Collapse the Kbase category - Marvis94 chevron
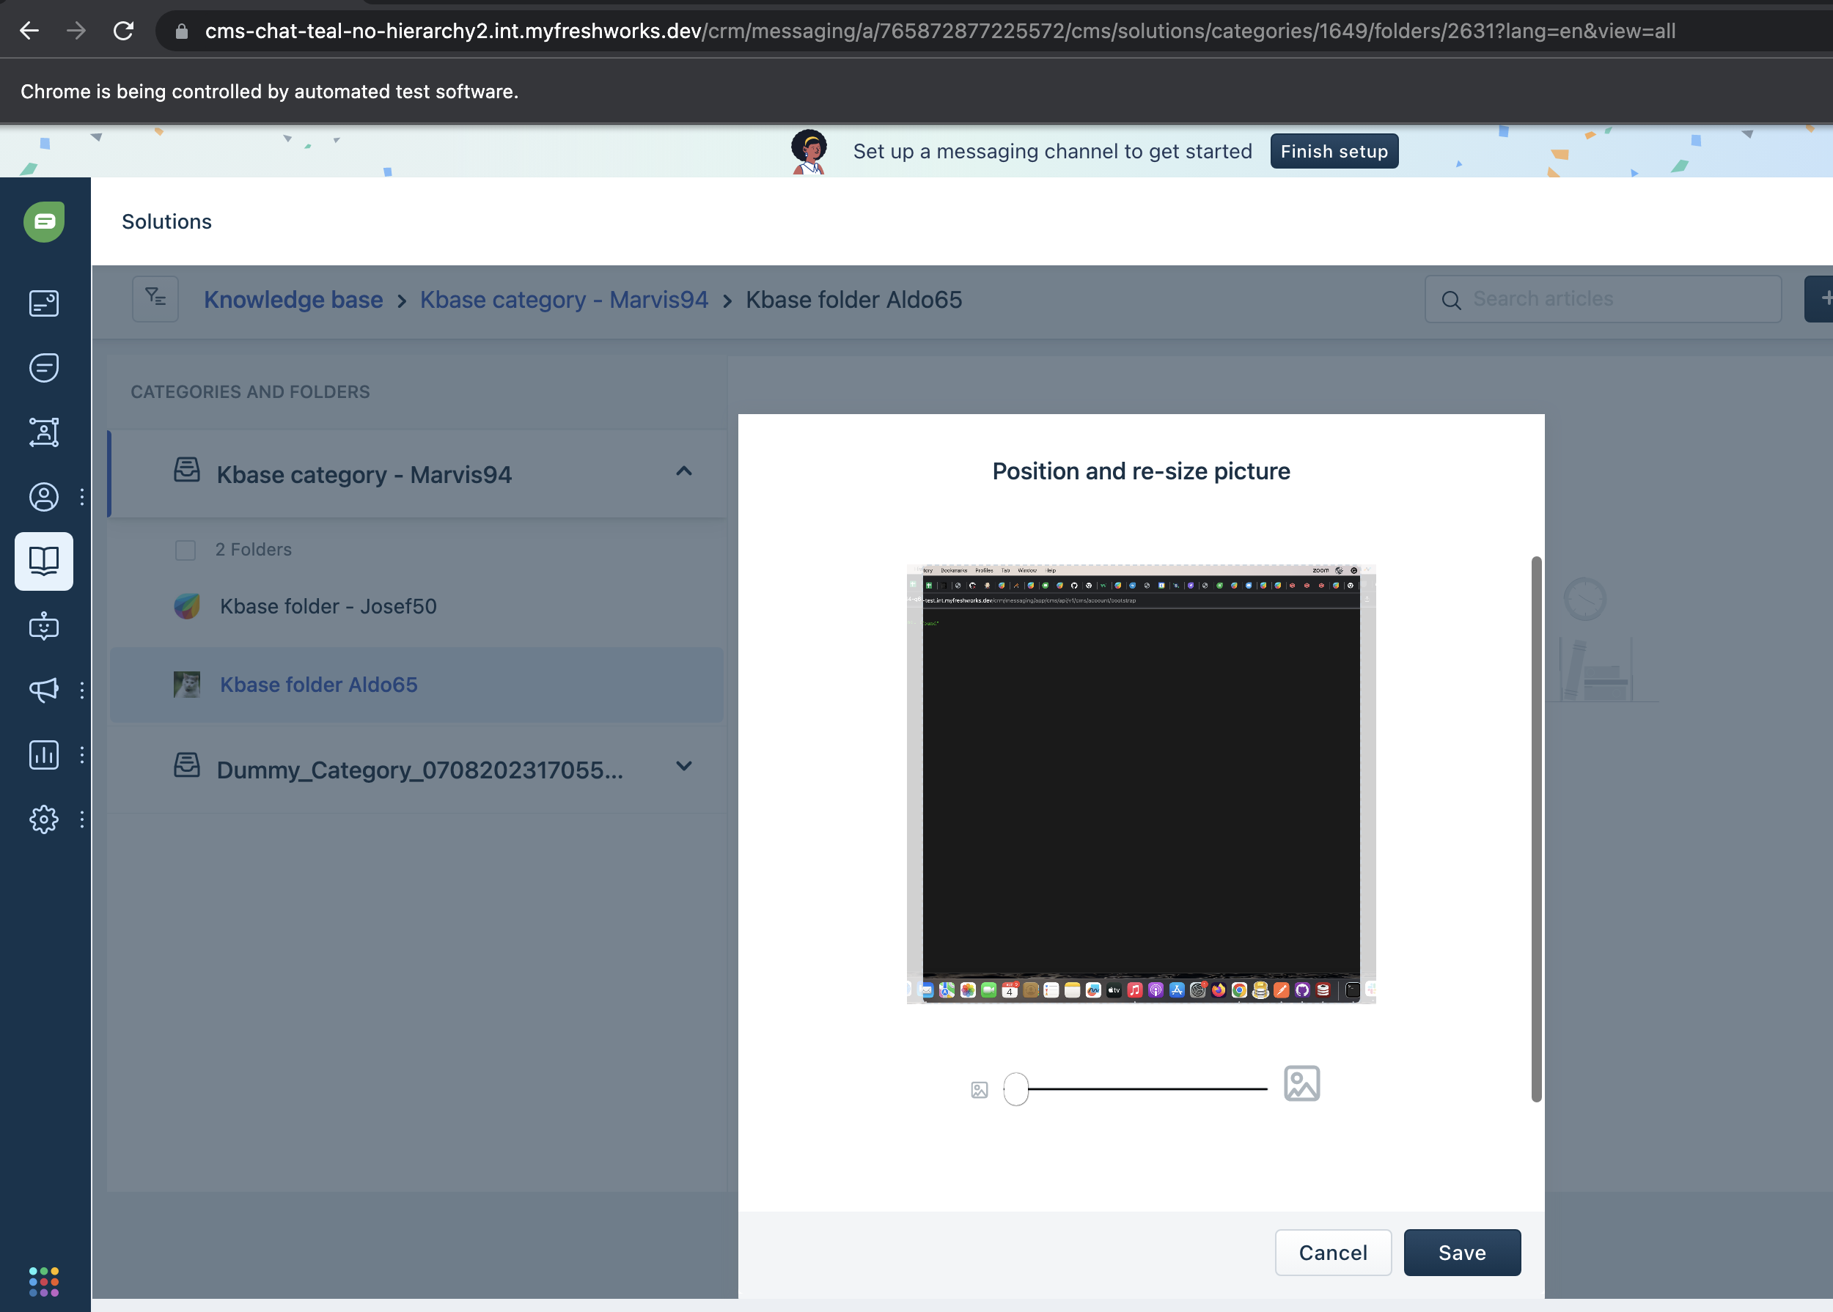 tap(684, 471)
